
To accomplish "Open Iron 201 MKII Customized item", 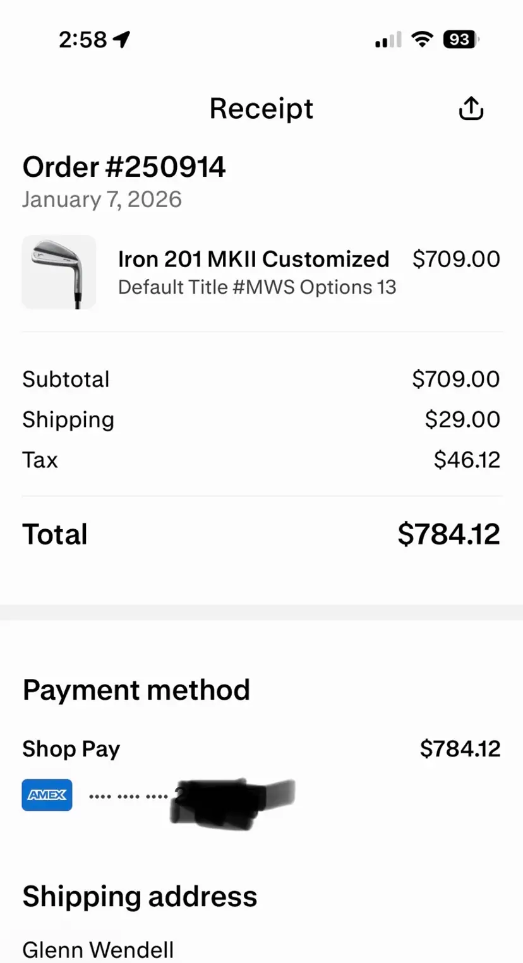I will (253, 259).
